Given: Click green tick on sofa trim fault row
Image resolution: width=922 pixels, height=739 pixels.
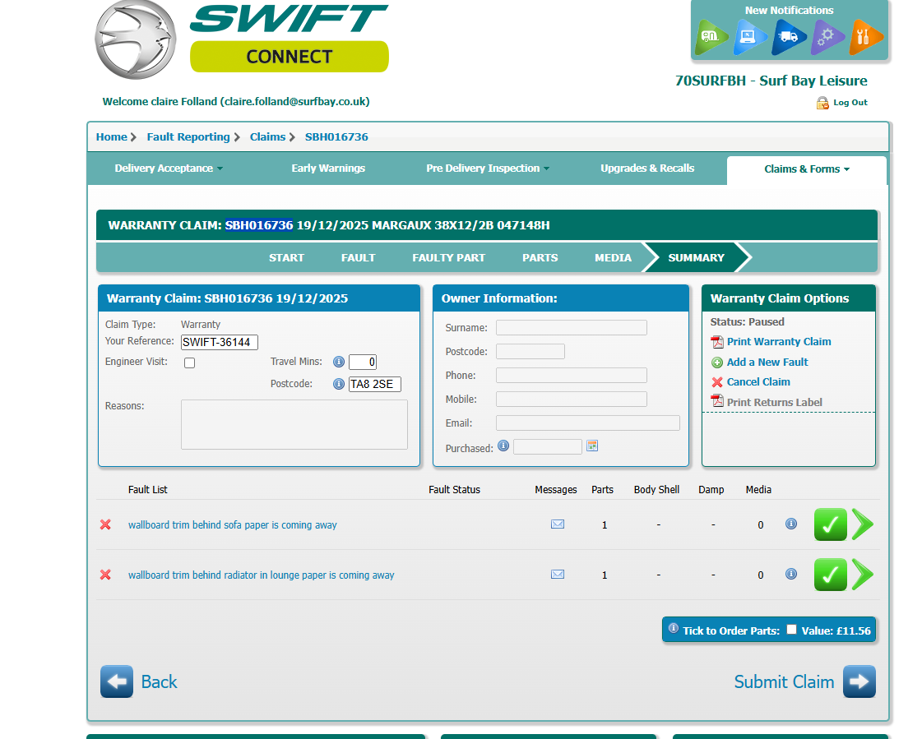Looking at the screenshot, I should [x=830, y=524].
